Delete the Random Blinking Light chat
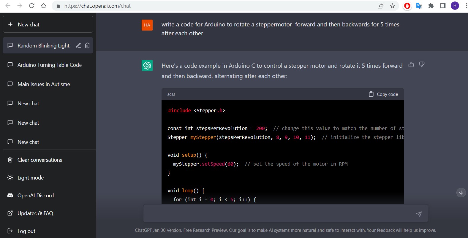This screenshot has height=238, width=468. [x=87, y=45]
